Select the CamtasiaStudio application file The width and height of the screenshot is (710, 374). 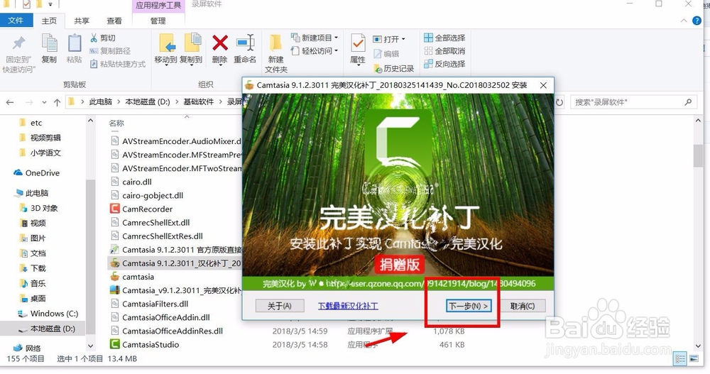pyautogui.click(x=151, y=345)
